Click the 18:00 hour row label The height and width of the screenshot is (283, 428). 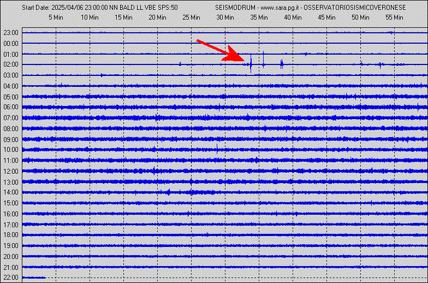(x=11, y=235)
